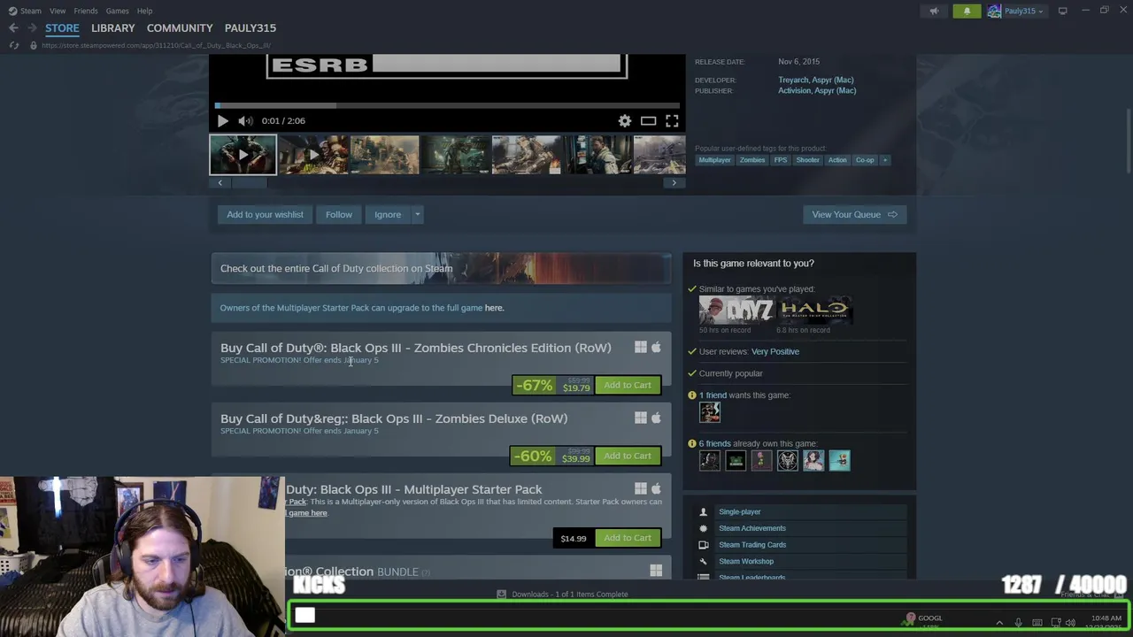Image resolution: width=1133 pixels, height=637 pixels.
Task: Add a tag with the plus button
Action: pos(884,160)
